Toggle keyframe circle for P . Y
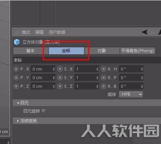The image size is (161, 144). click(x=16, y=78)
